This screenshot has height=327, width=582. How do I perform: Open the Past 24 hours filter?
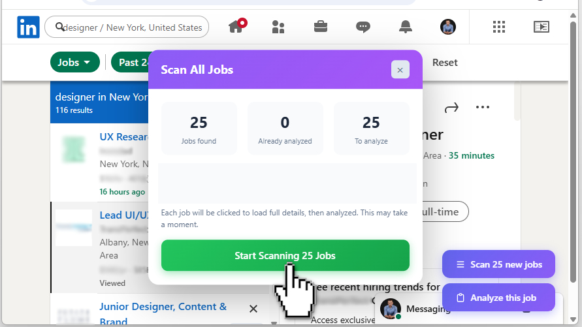131,63
